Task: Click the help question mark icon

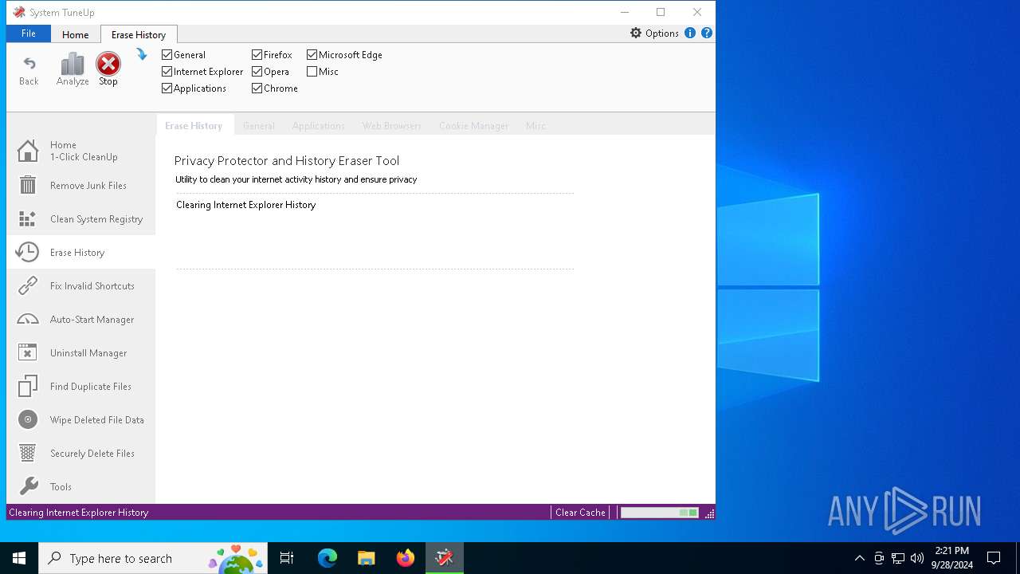Action: coord(706,33)
